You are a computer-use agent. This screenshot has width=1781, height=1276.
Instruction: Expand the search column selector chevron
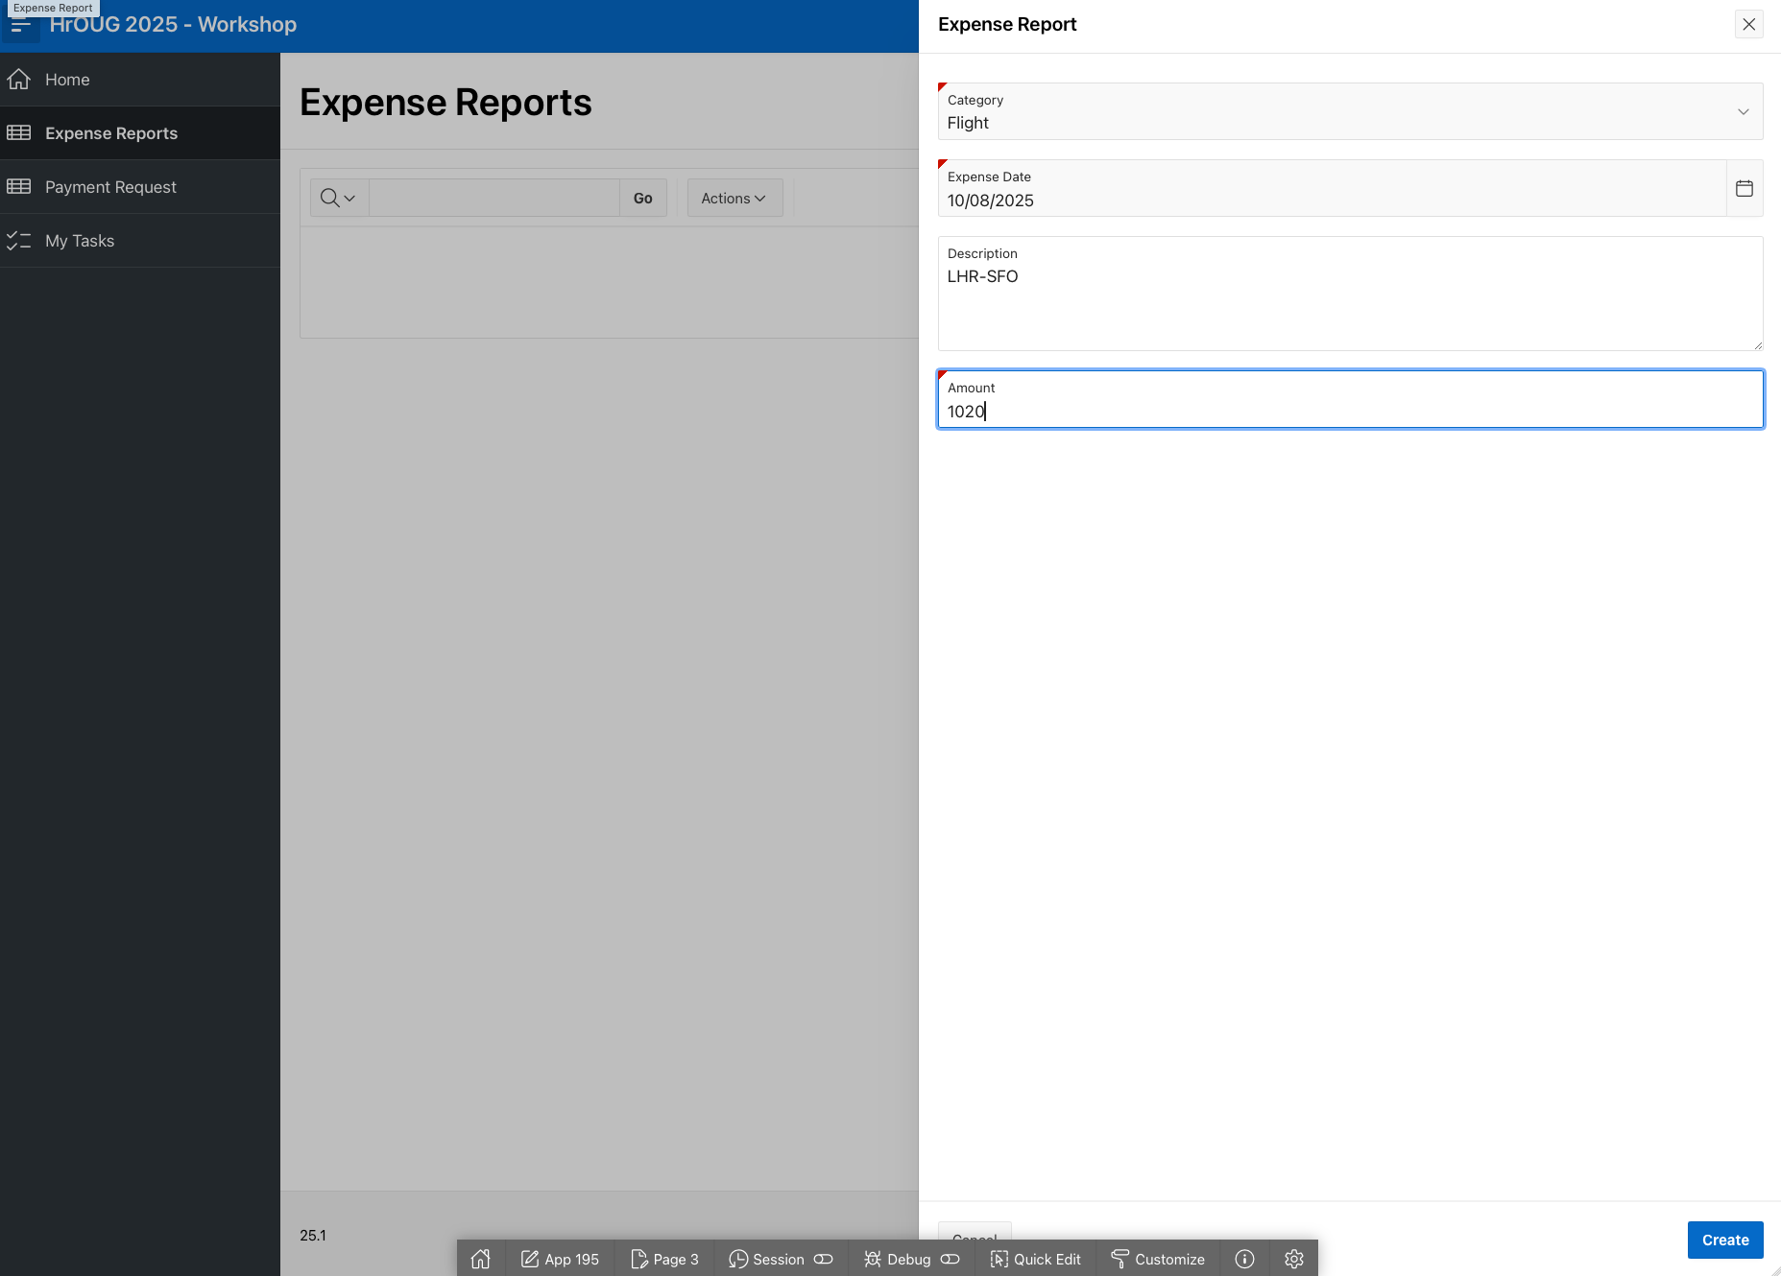click(349, 198)
